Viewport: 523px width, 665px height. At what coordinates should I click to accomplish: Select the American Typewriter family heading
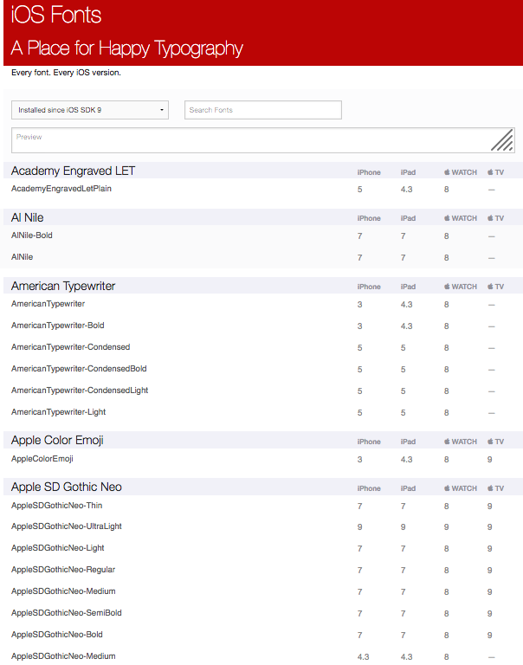click(63, 286)
